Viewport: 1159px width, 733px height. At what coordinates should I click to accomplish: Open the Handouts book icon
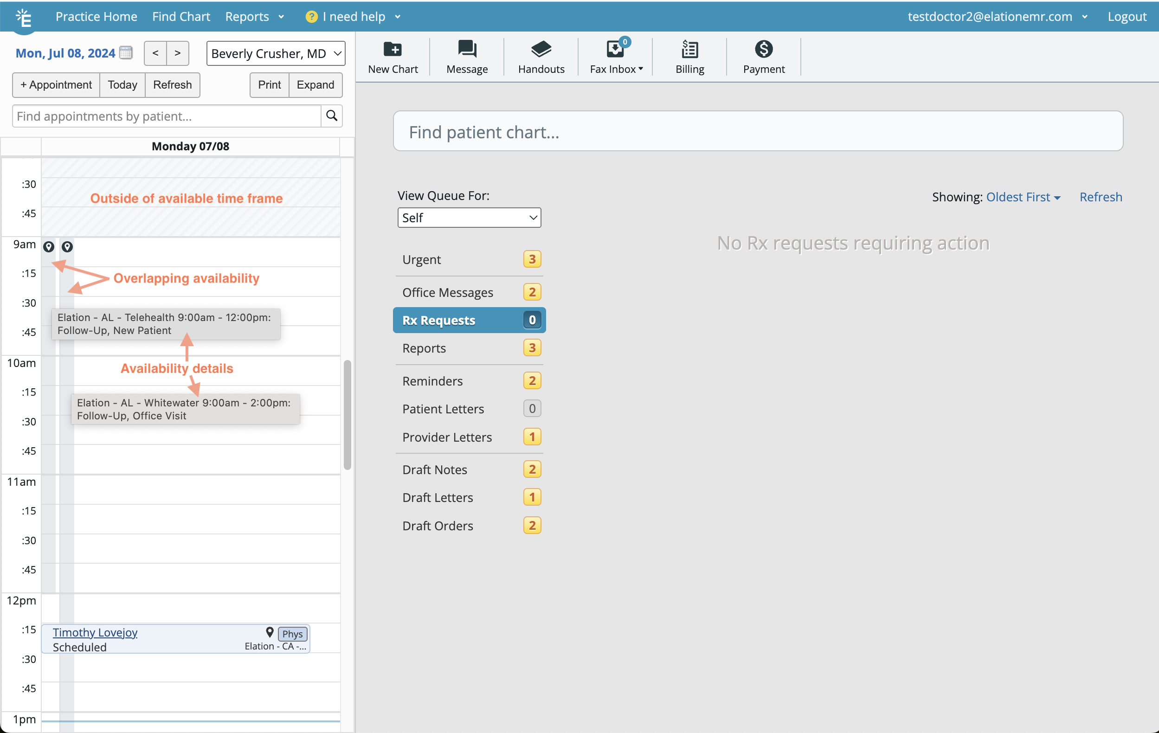541,49
